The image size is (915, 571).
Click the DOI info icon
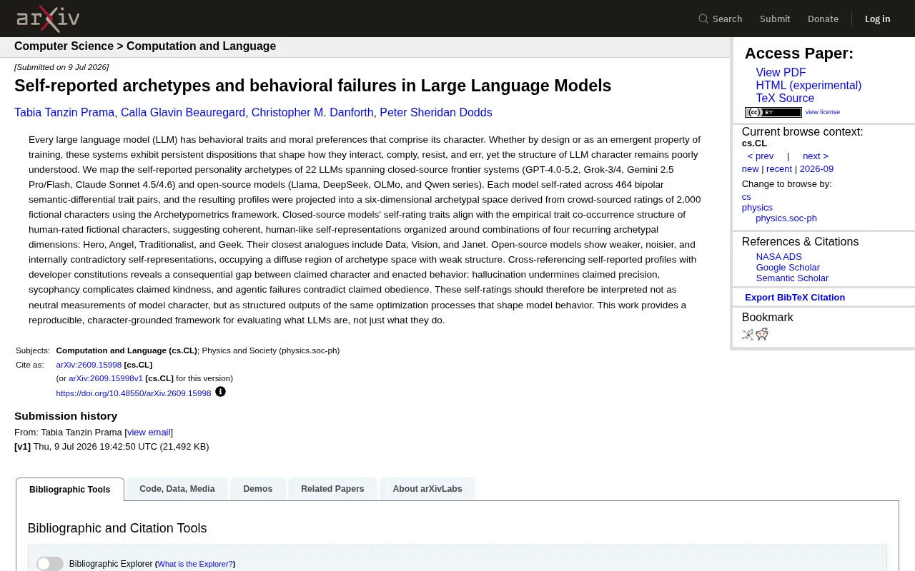(x=220, y=392)
